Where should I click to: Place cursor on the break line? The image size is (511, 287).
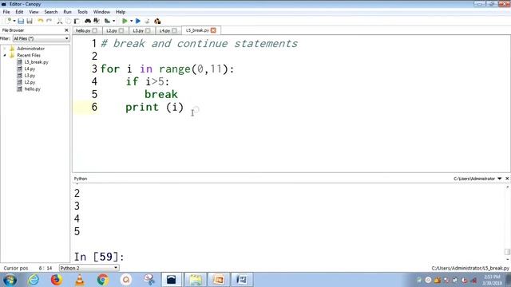pyautogui.click(x=161, y=94)
